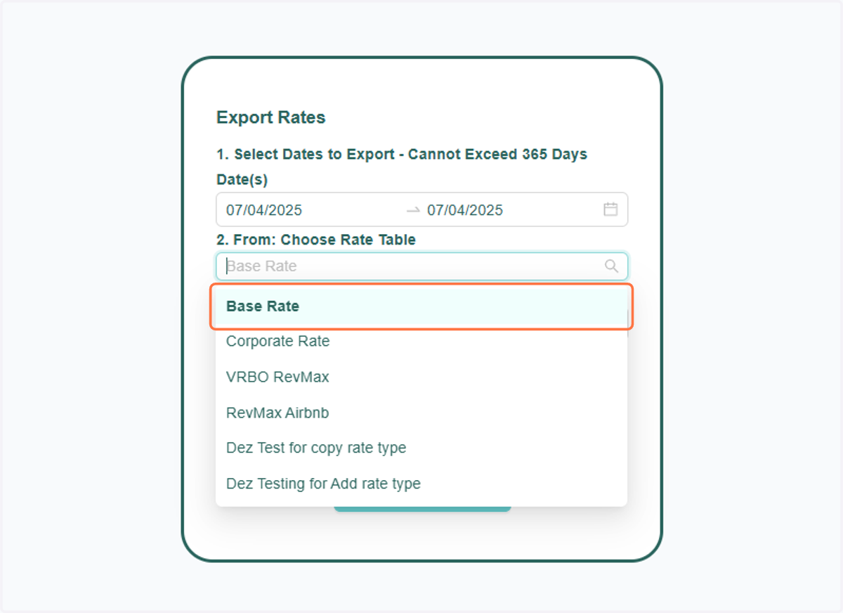843x613 pixels.
Task: Click the Export Rates heading
Action: point(271,117)
